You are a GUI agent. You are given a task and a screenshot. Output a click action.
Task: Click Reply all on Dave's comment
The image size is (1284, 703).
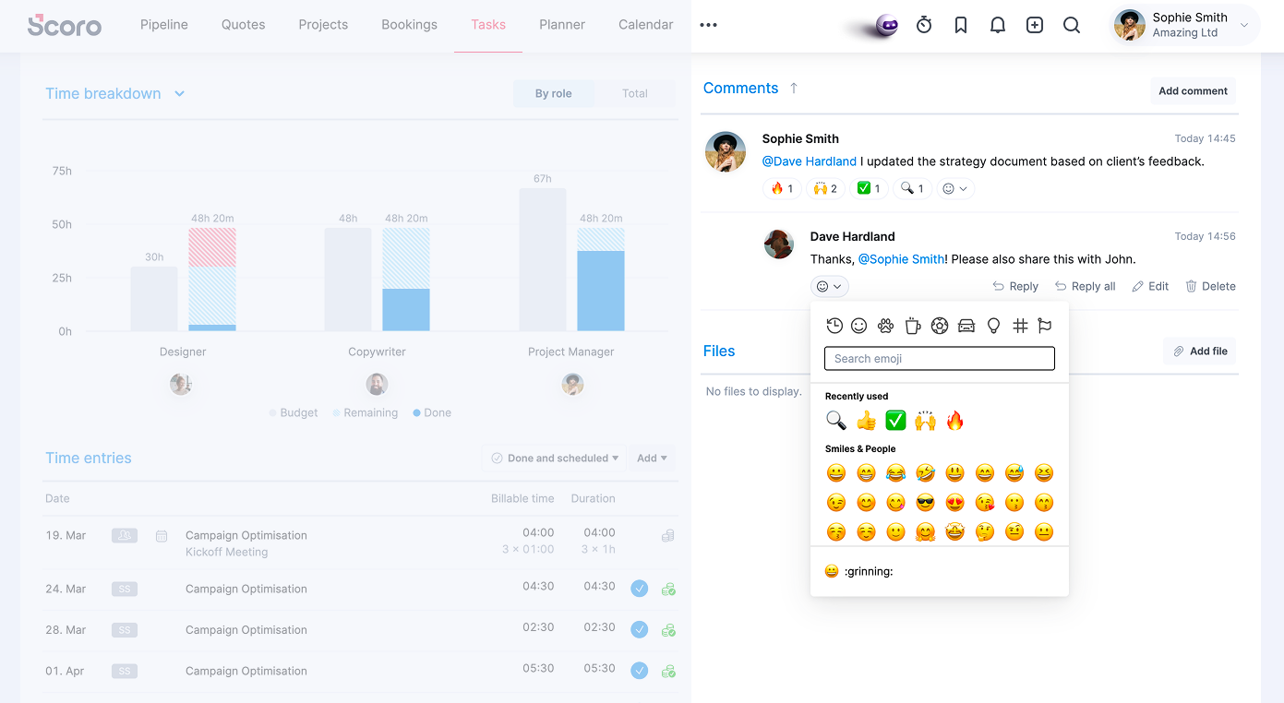click(1086, 287)
